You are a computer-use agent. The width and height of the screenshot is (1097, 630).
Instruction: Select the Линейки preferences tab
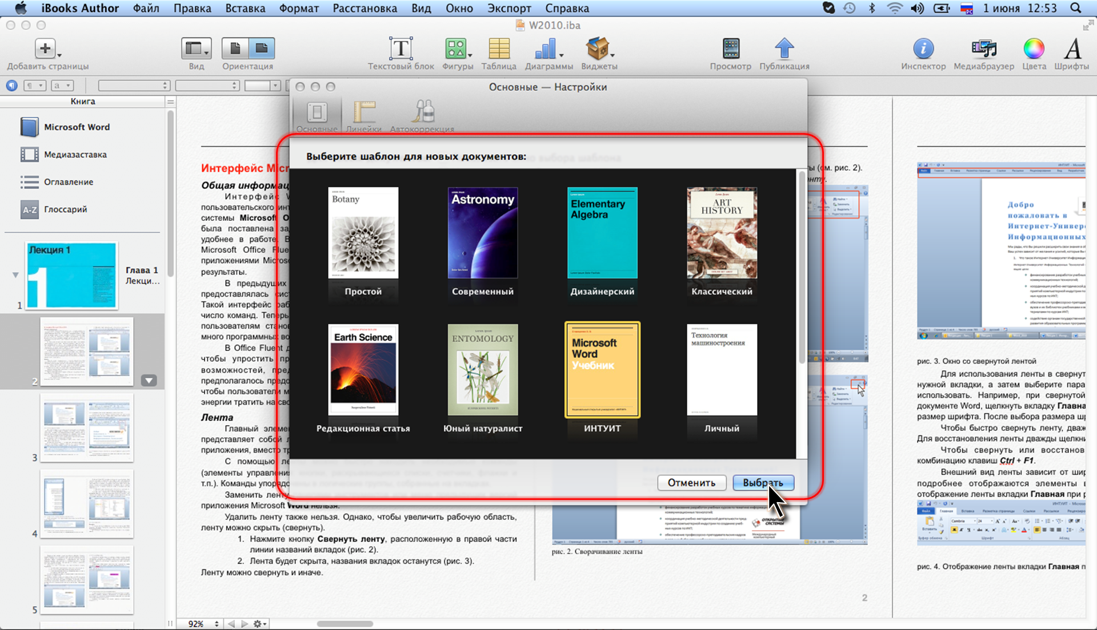click(x=363, y=116)
